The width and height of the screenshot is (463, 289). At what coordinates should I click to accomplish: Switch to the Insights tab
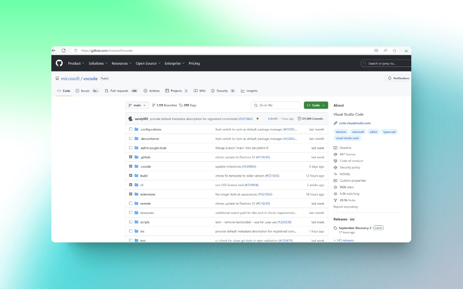point(249,91)
